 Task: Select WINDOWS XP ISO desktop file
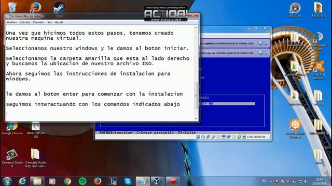tap(36, 130)
